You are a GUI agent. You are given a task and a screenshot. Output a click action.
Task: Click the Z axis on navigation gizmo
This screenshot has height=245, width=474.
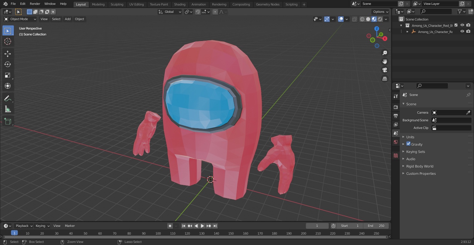coord(376,29)
